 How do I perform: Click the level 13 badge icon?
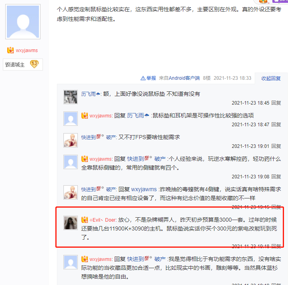(34, 64)
